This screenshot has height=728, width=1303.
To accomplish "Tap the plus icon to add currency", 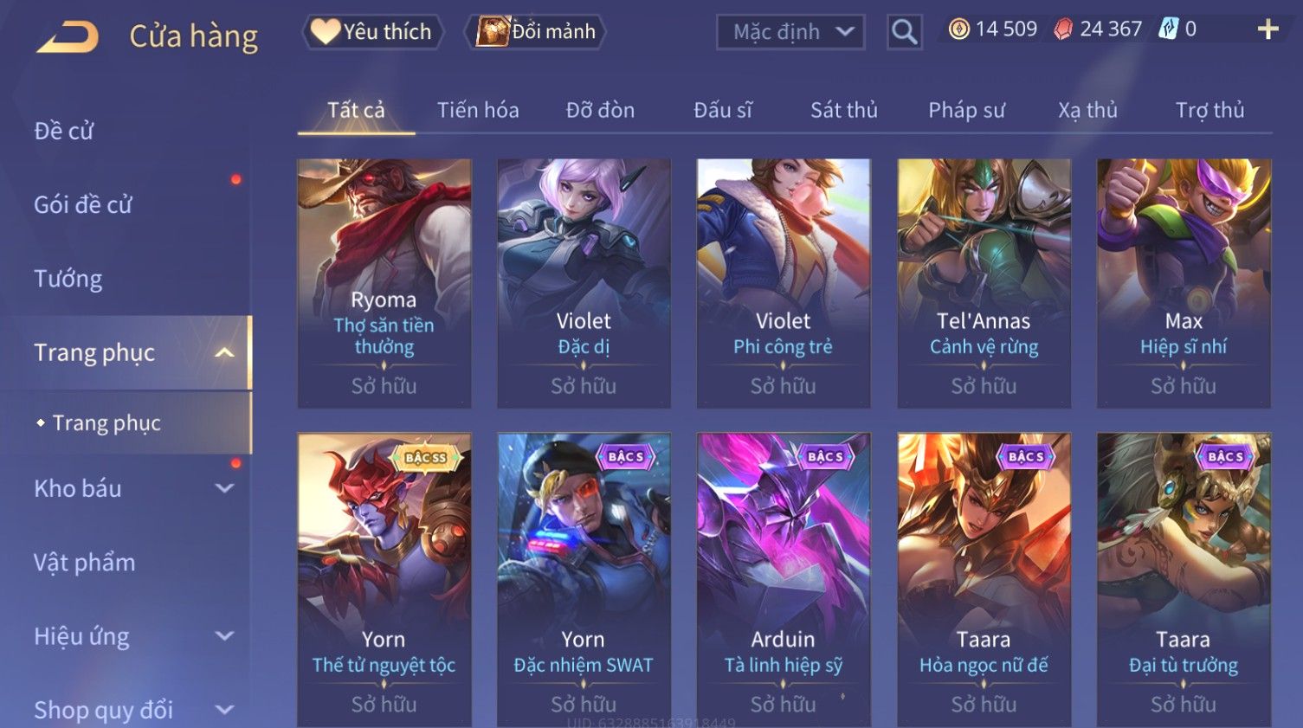I will tap(1268, 29).
